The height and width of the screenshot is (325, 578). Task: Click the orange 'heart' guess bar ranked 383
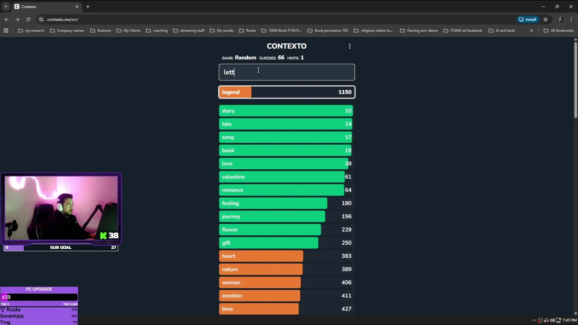(x=286, y=256)
